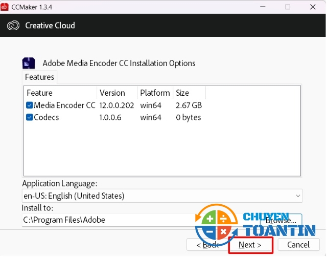Click win64 in the Media Encoder row
The height and width of the screenshot is (257, 327).
151,106
